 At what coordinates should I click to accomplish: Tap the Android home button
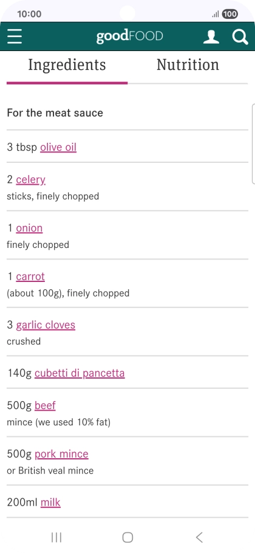coord(127,537)
